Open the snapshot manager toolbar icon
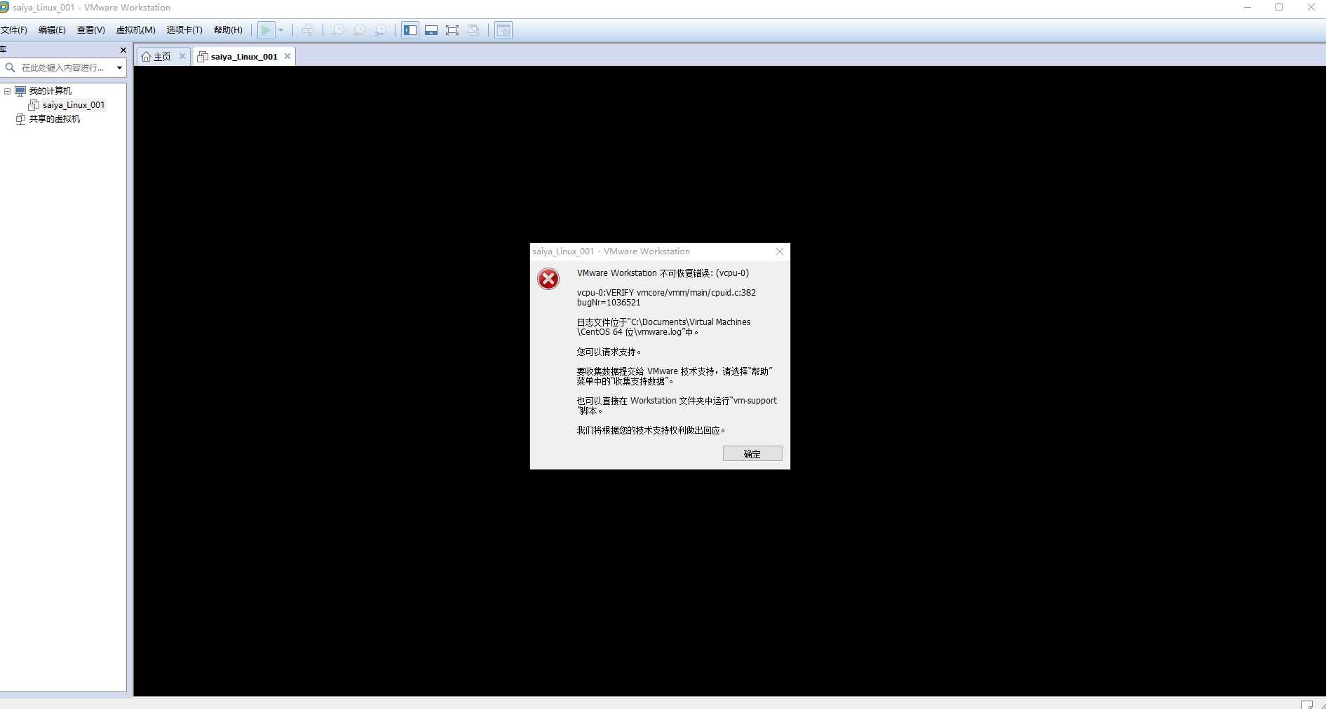 pyautogui.click(x=380, y=30)
